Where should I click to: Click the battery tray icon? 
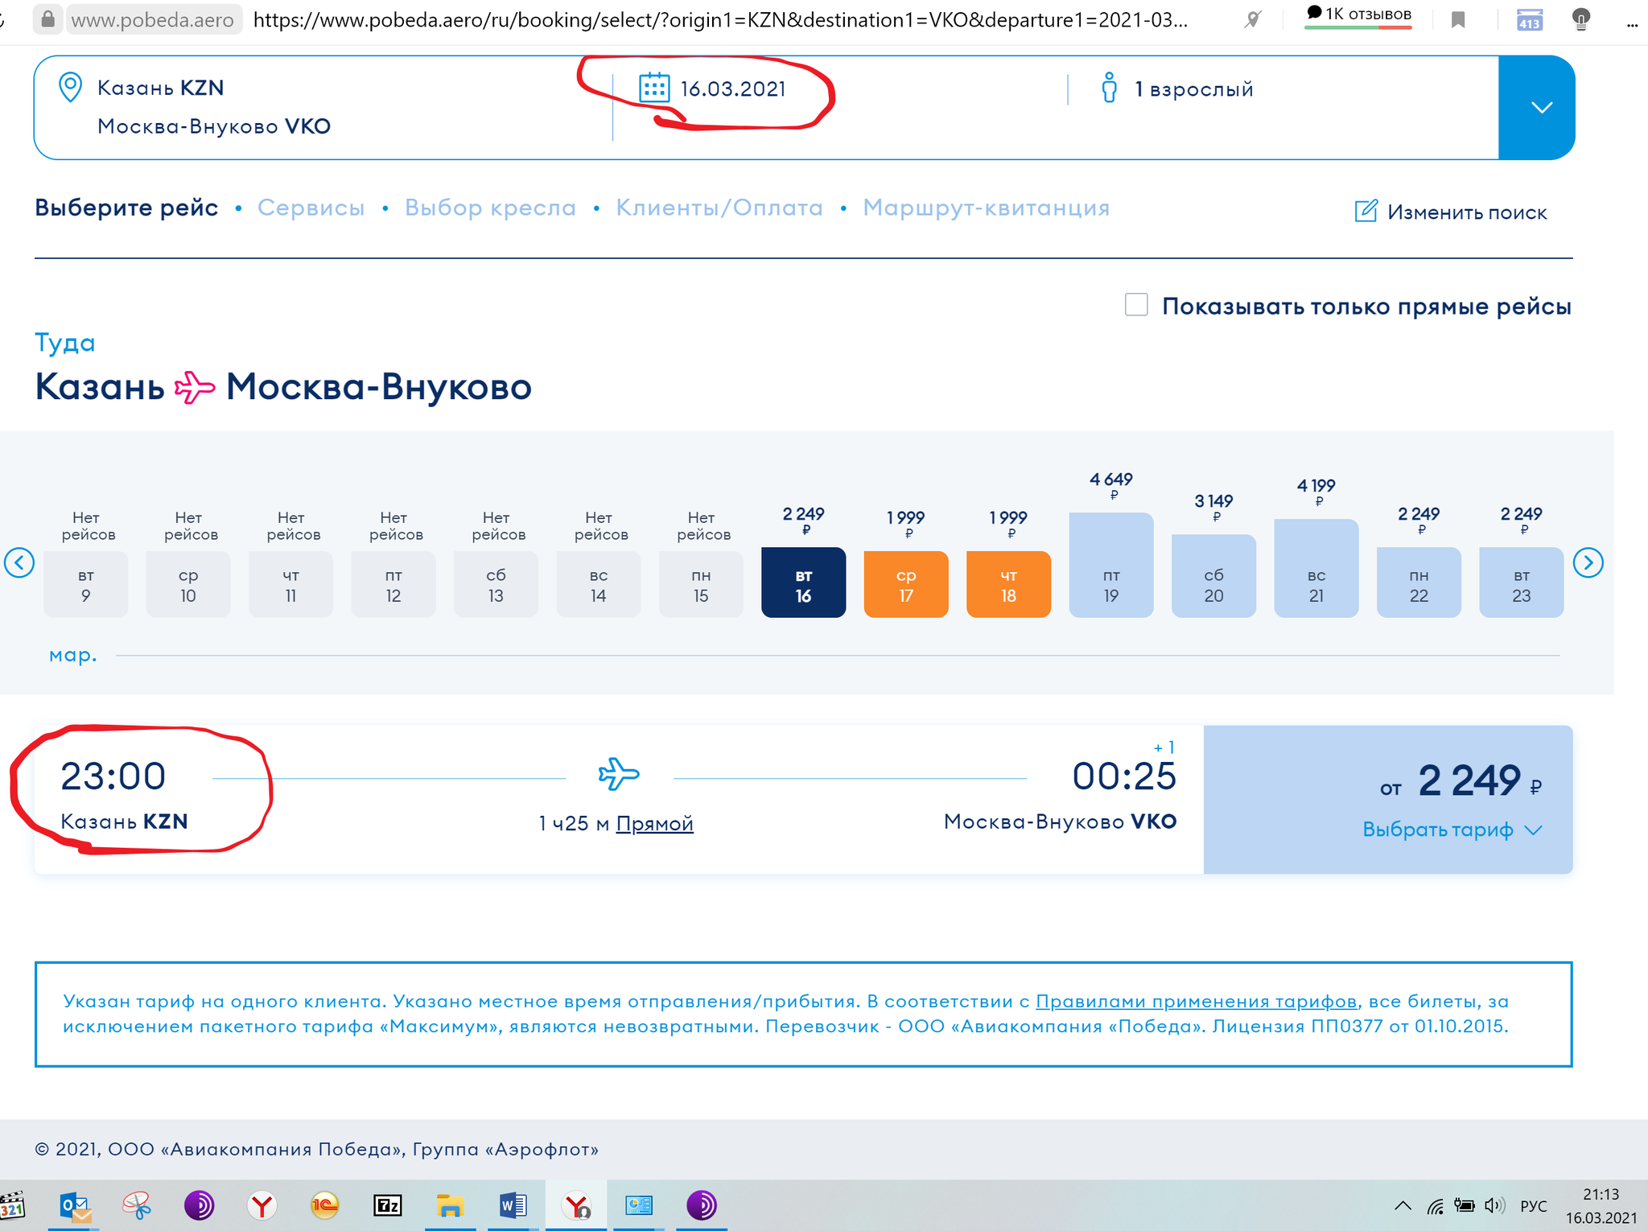click(x=1465, y=1205)
